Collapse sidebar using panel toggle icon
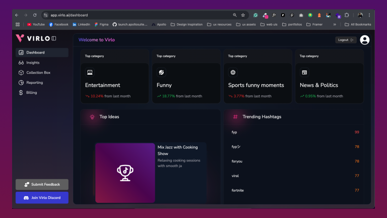This screenshot has height=218, width=387. click(x=54, y=38)
